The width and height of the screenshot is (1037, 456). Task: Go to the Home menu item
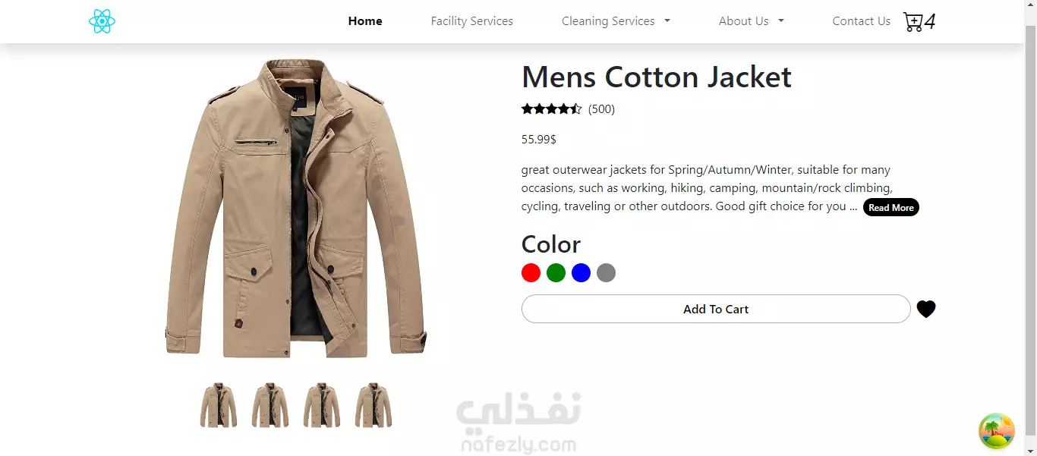(365, 21)
